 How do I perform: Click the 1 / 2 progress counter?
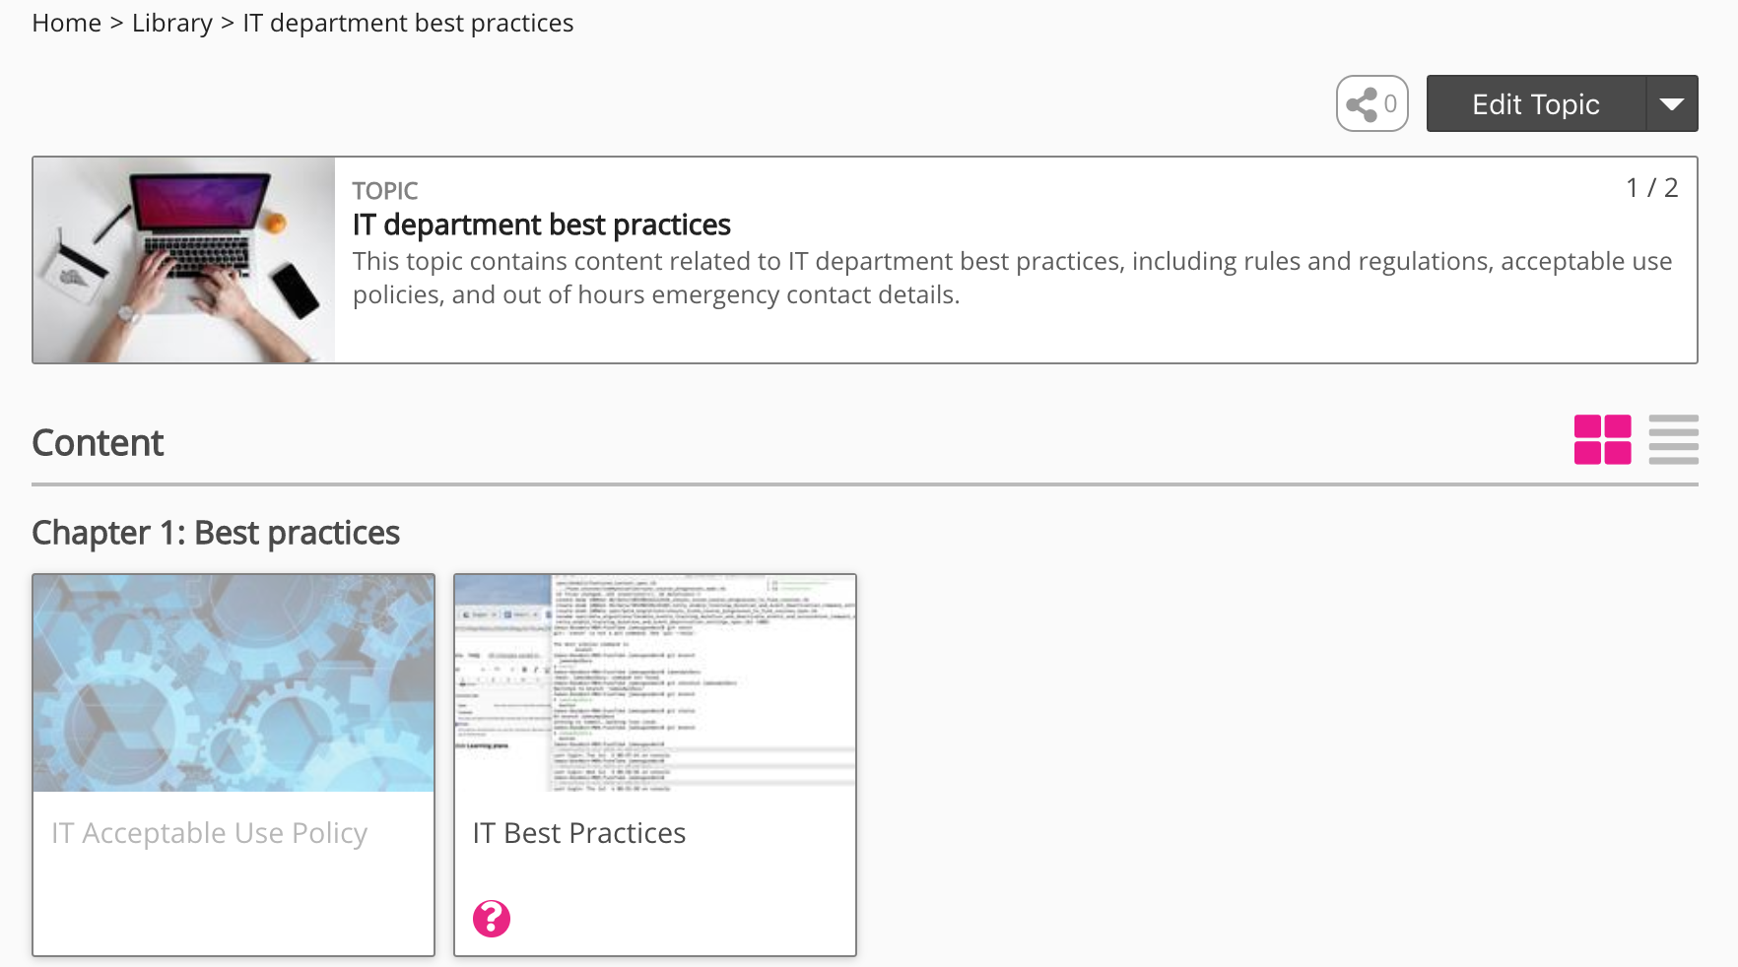pyautogui.click(x=1651, y=187)
